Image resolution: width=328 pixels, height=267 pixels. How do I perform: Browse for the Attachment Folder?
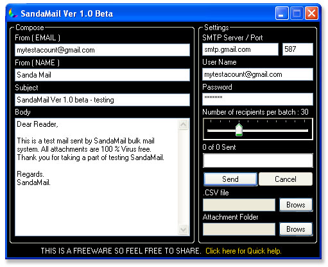click(x=296, y=229)
